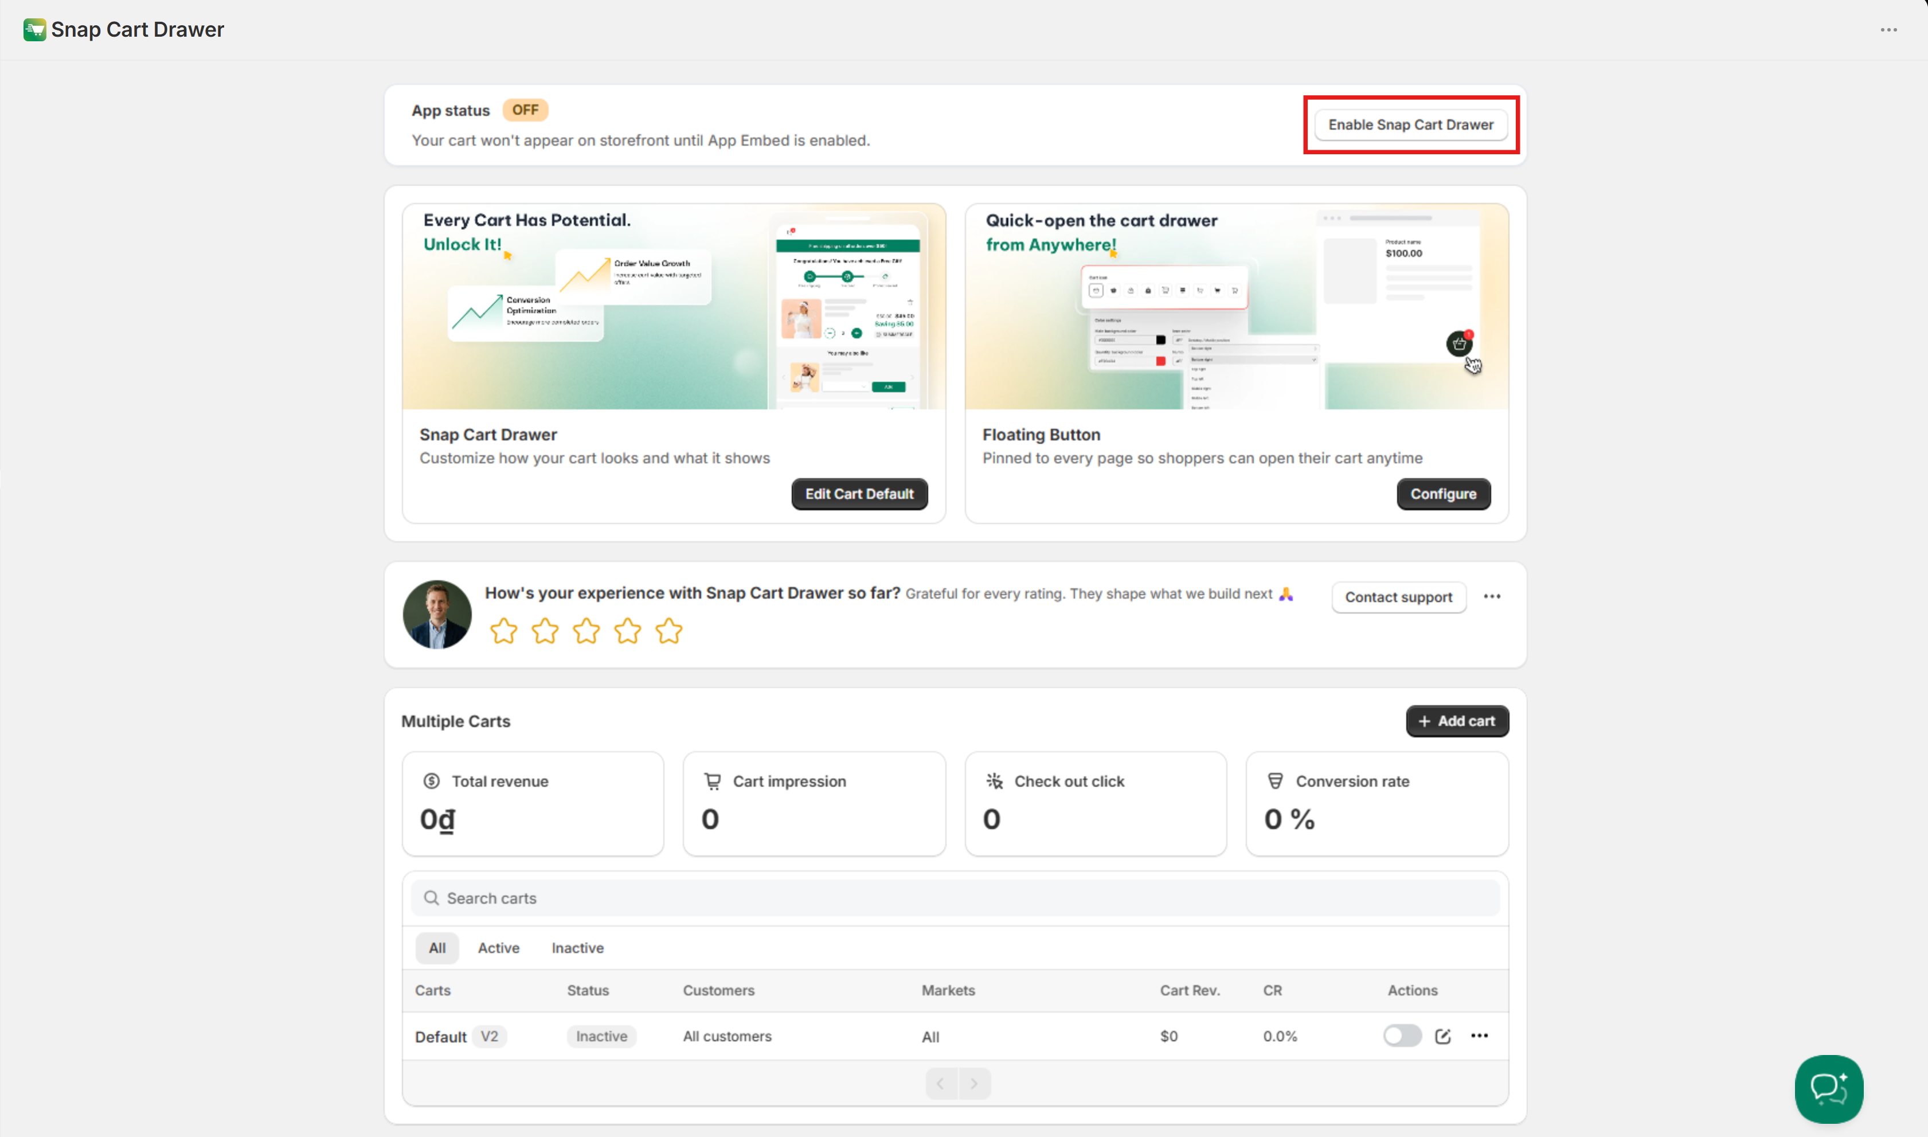
Task: Open the live chat widget
Action: 1828,1089
